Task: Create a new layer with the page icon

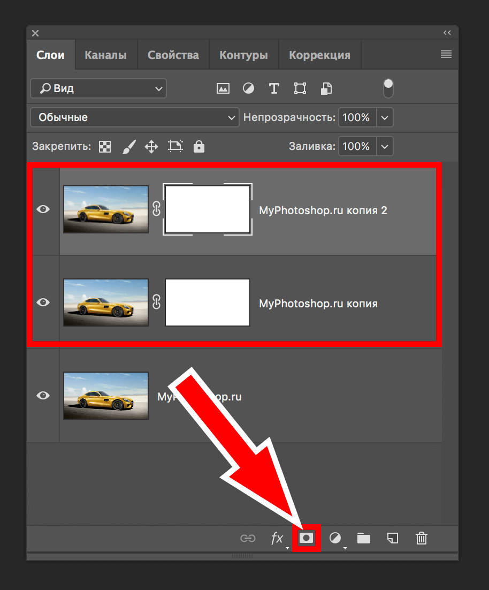Action: coord(393,538)
